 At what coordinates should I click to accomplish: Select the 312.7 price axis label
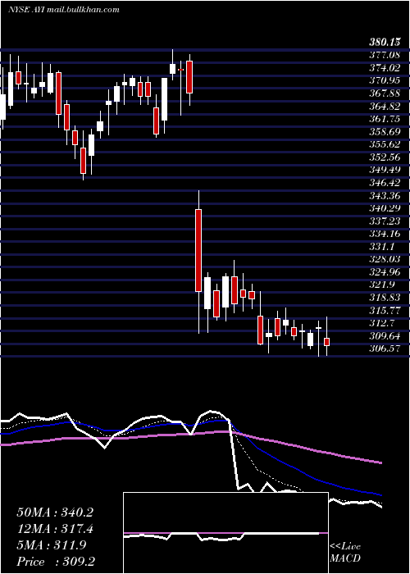(382, 324)
